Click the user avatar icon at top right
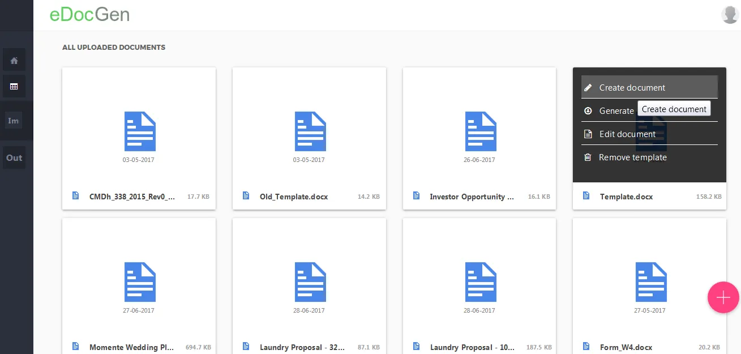The width and height of the screenshot is (741, 354). pyautogui.click(x=730, y=14)
